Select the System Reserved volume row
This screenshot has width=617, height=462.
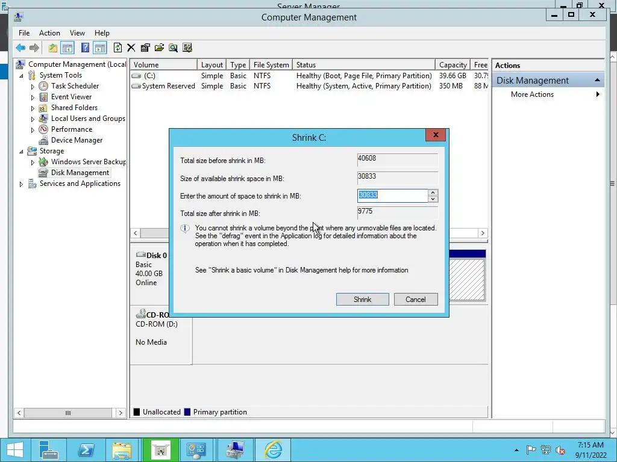pyautogui.click(x=309, y=86)
